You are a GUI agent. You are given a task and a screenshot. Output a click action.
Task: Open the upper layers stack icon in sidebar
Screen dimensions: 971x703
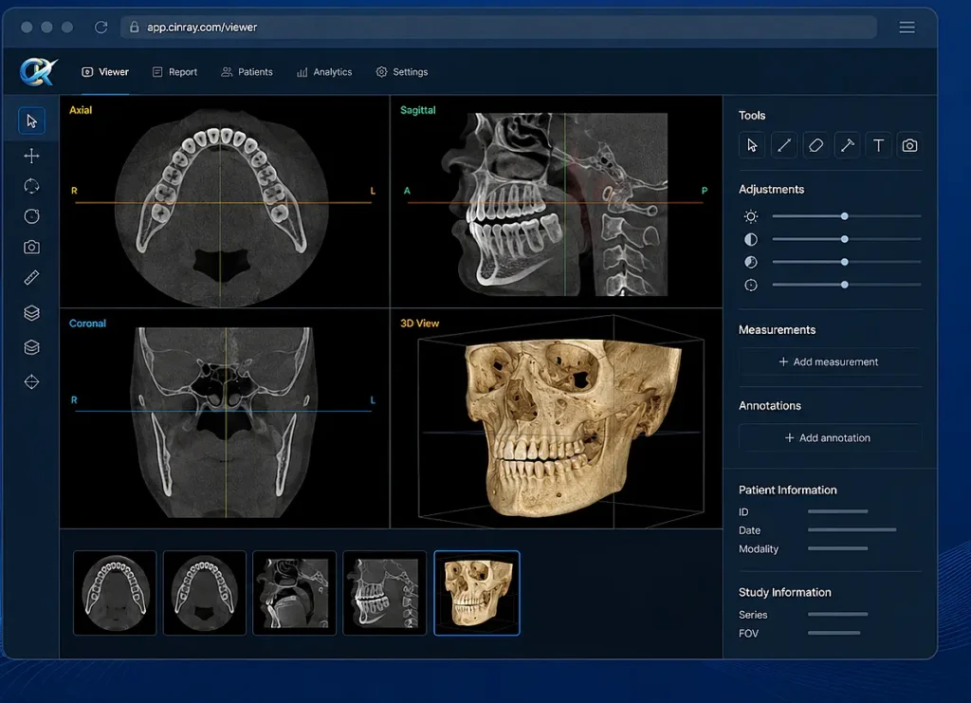pos(31,313)
